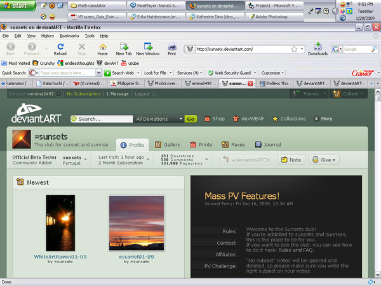Click the Back navigation arrow

point(11,46)
